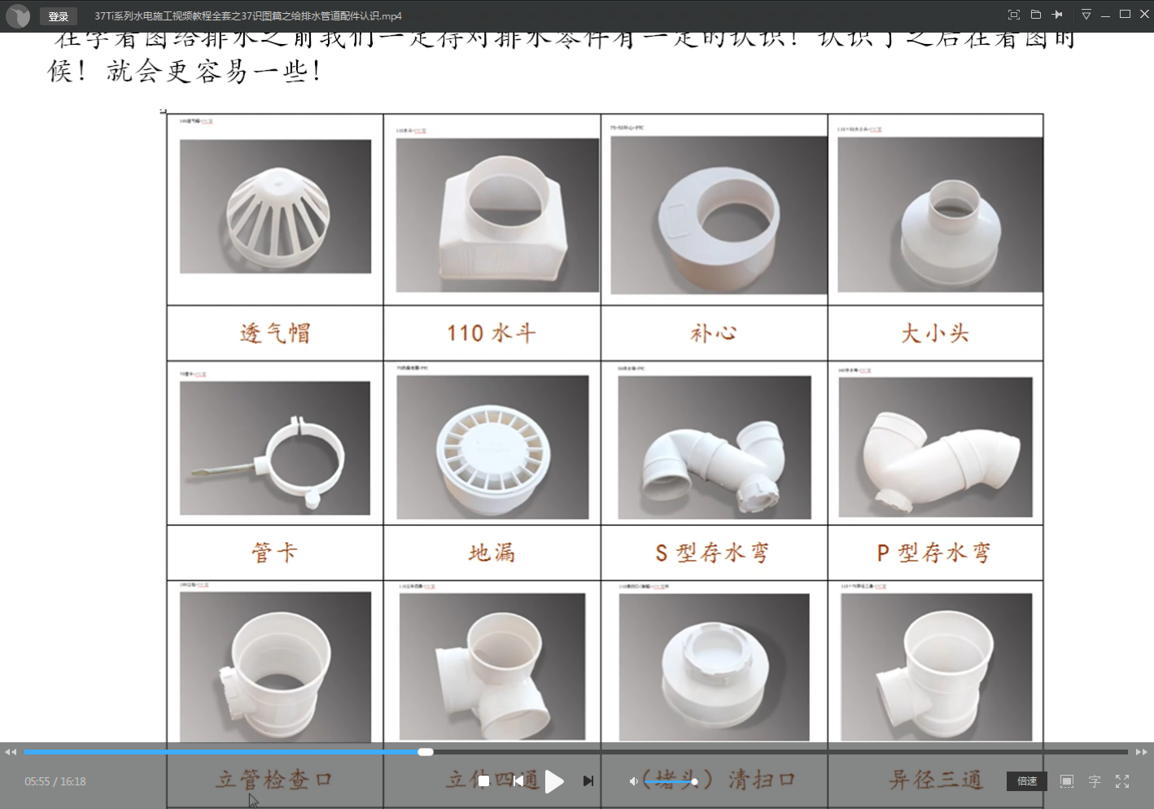
Task: Adjust the volume slider
Action: tap(672, 781)
